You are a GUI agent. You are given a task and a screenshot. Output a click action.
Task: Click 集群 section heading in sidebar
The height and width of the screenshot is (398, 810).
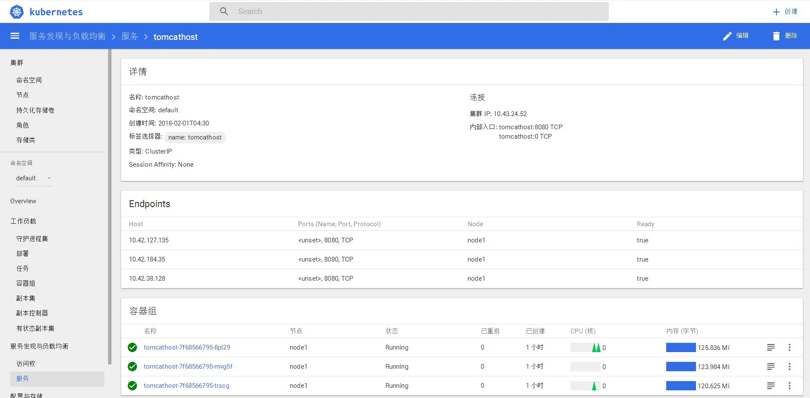pyautogui.click(x=17, y=63)
